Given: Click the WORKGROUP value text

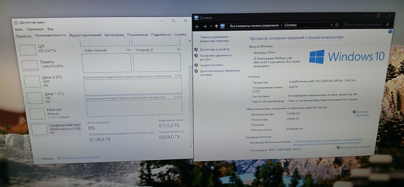Looking at the screenshot, I should [294, 129].
